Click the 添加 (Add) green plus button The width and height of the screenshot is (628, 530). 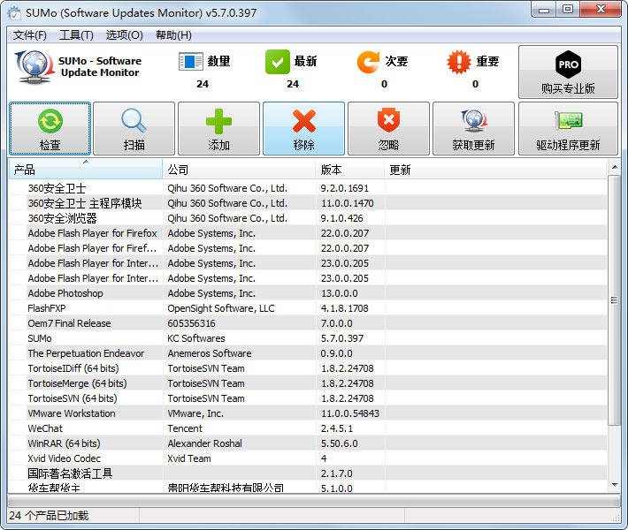(218, 128)
